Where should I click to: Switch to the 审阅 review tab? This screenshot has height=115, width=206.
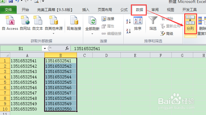(155, 10)
